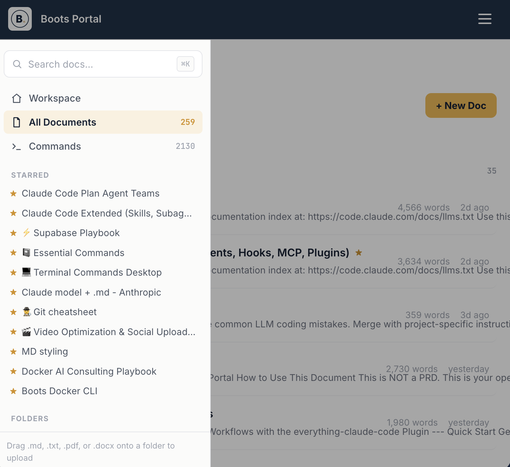Image resolution: width=510 pixels, height=467 pixels.
Task: Open Claude Code Plan Agent Teams doc
Action: [91, 193]
